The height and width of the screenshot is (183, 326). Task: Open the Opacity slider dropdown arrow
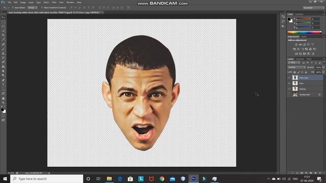[x=323, y=68]
